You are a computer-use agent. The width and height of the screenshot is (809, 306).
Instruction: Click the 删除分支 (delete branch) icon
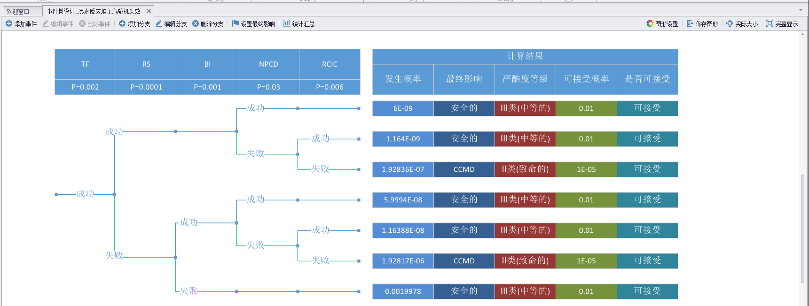pos(196,23)
